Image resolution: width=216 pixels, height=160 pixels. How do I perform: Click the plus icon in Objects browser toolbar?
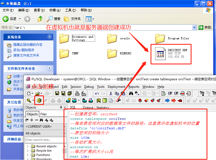click(x=32, y=120)
